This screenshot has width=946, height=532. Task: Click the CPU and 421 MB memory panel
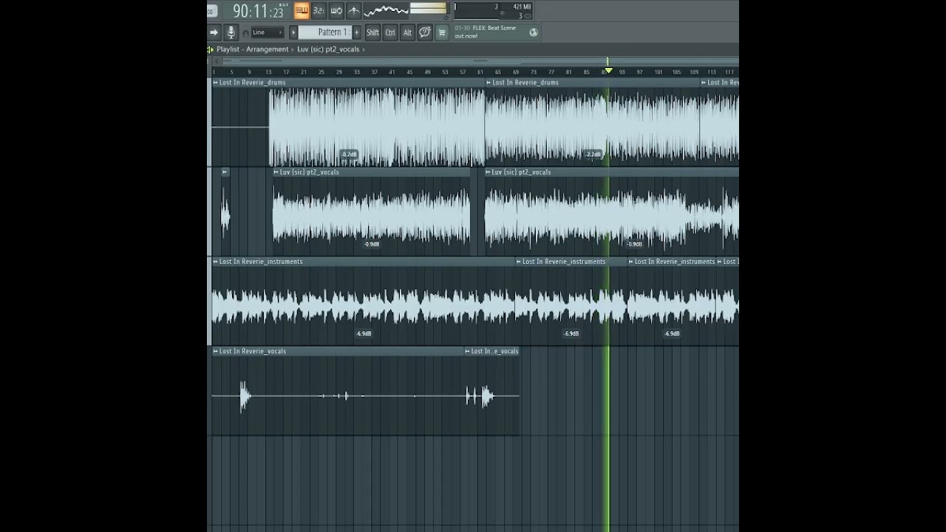[493, 10]
